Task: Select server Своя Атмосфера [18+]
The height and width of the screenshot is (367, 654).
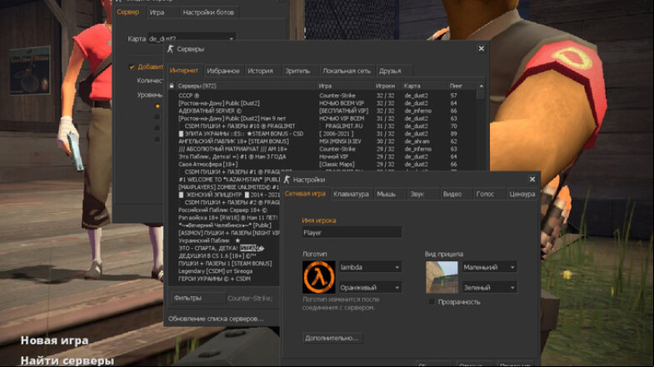Action: point(321,164)
